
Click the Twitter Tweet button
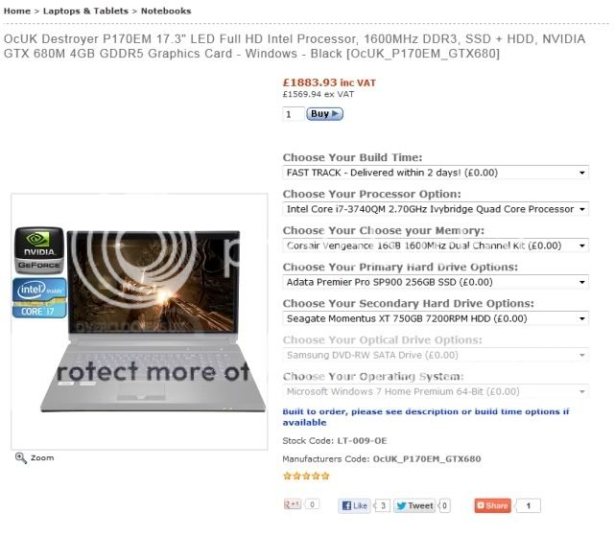pyautogui.click(x=415, y=505)
